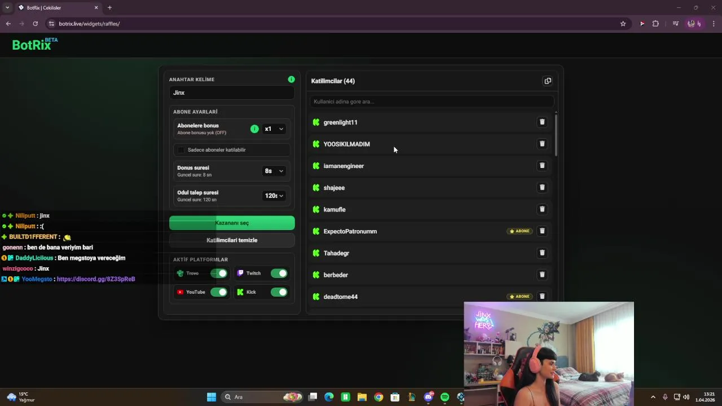This screenshot has width=722, height=406.
Task: Disable the YouTube platform switch
Action: click(219, 292)
